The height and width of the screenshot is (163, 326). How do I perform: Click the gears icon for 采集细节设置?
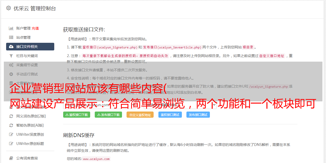[11, 65]
